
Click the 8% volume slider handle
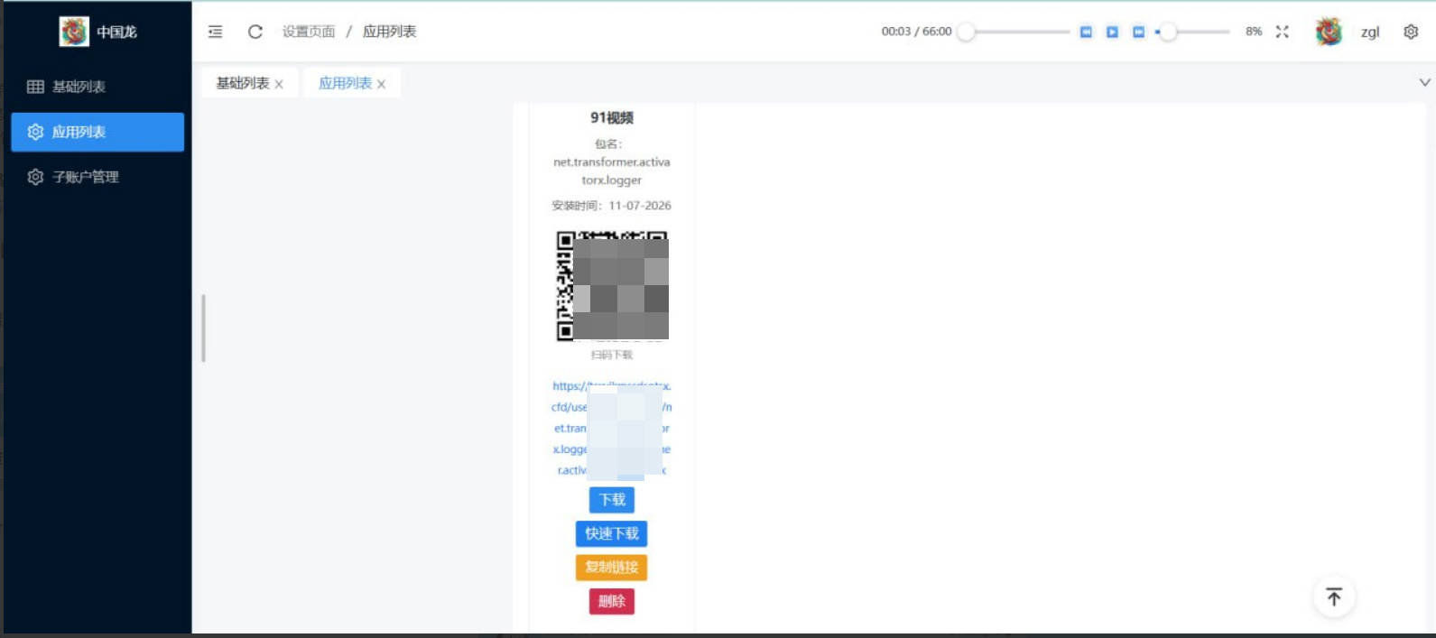1168,32
